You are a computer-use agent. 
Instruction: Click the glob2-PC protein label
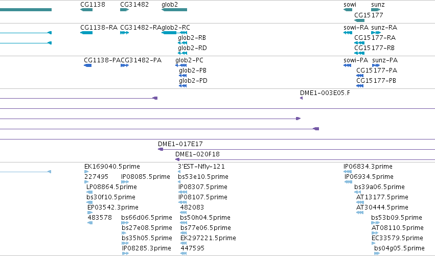click(x=189, y=60)
